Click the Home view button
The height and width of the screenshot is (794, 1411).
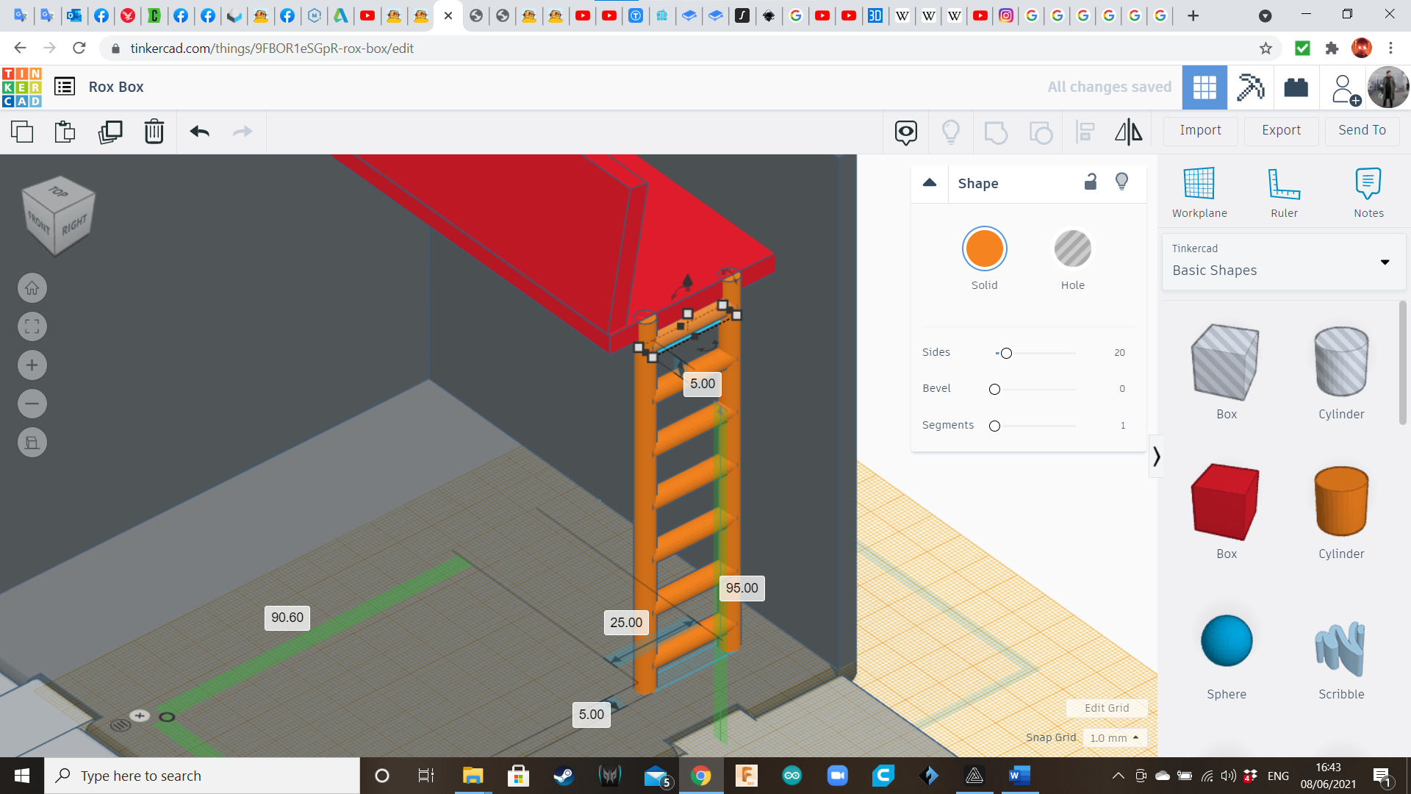coord(32,288)
